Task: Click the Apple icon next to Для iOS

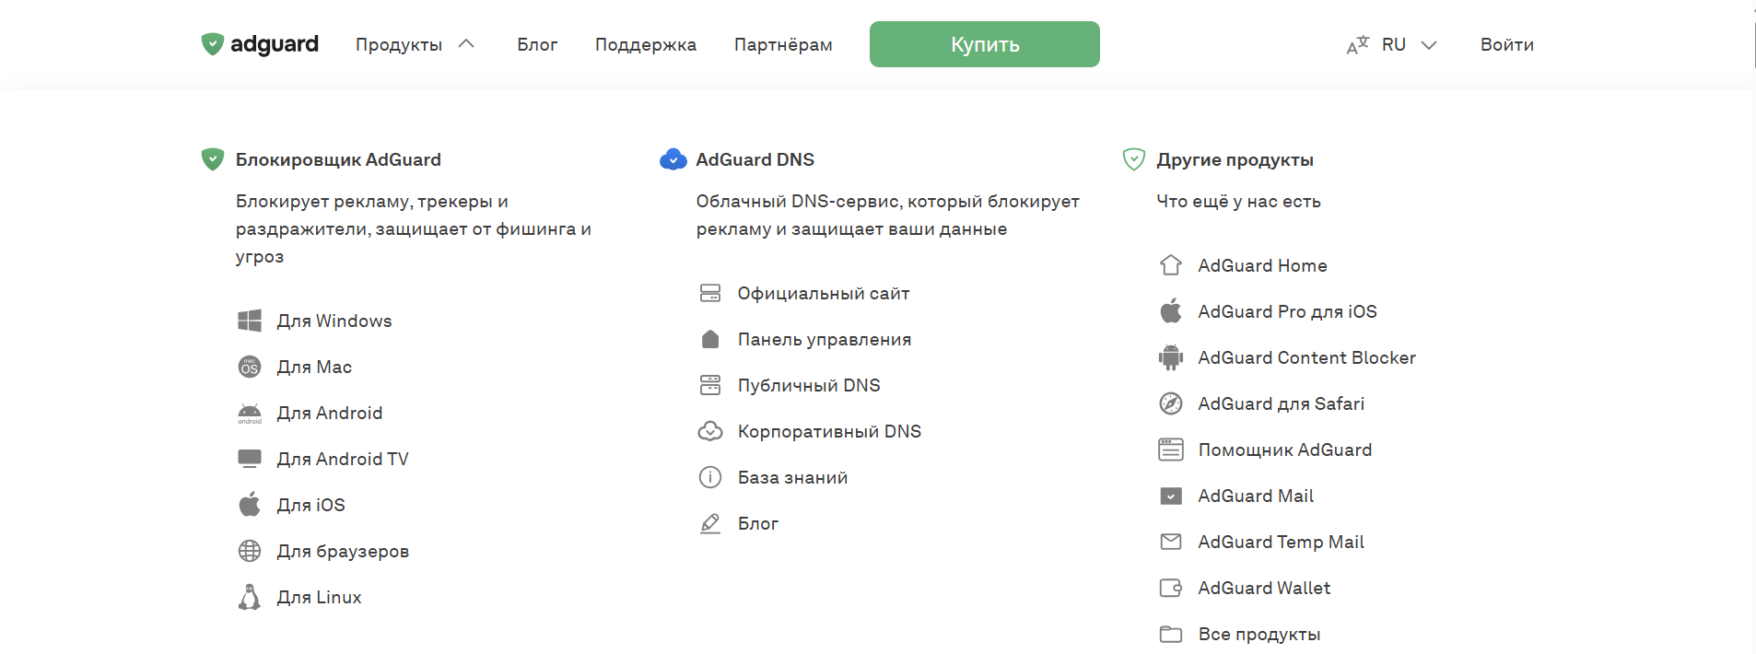Action: tap(250, 504)
